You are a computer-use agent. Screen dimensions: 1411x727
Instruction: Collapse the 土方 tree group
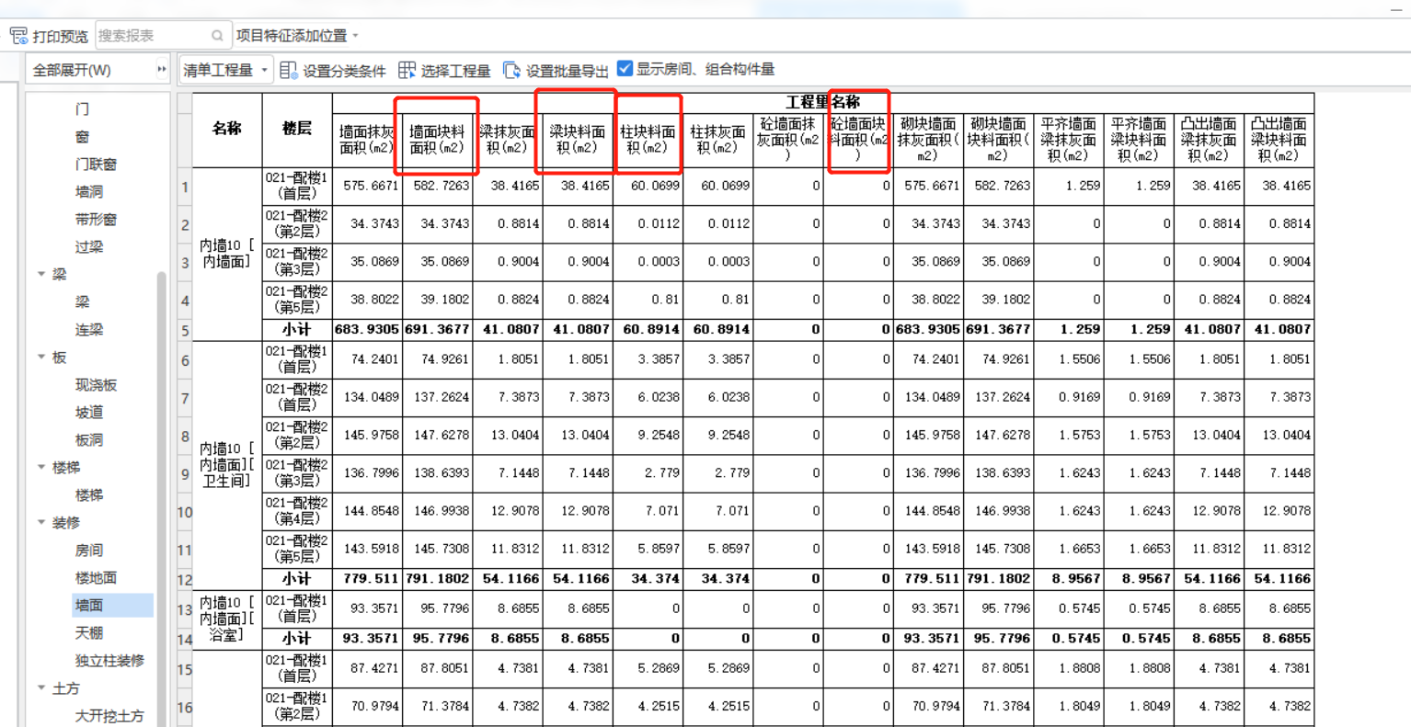tap(41, 687)
